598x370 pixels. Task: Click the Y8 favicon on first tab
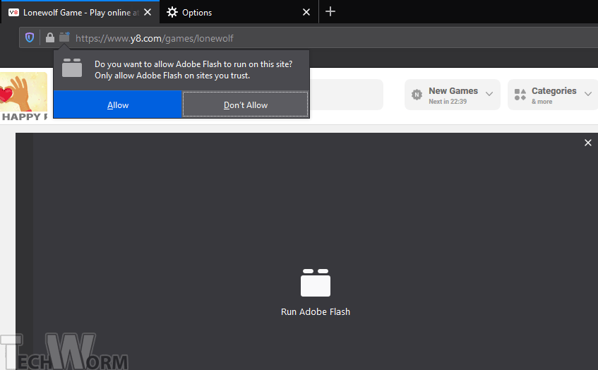coord(13,13)
